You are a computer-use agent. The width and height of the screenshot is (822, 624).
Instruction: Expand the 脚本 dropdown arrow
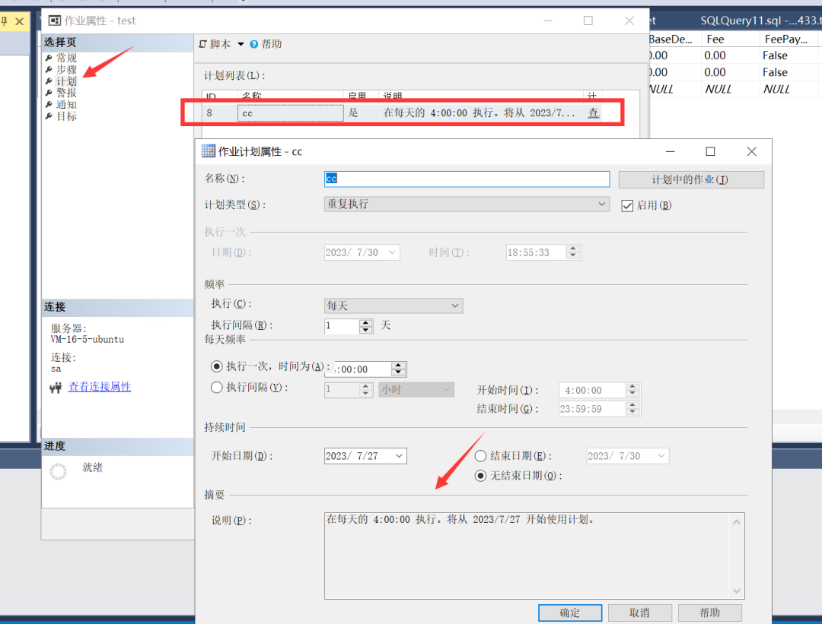point(241,44)
